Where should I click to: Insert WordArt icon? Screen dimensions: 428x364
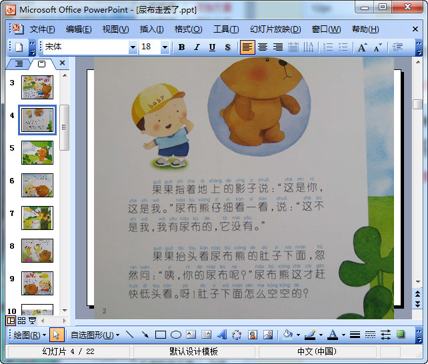tap(222, 335)
